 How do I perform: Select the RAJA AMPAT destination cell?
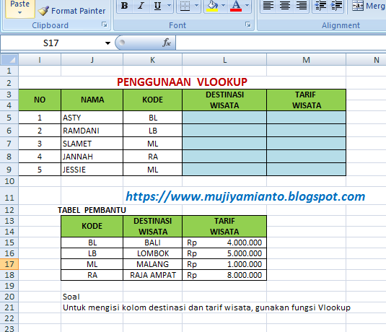tap(152, 275)
